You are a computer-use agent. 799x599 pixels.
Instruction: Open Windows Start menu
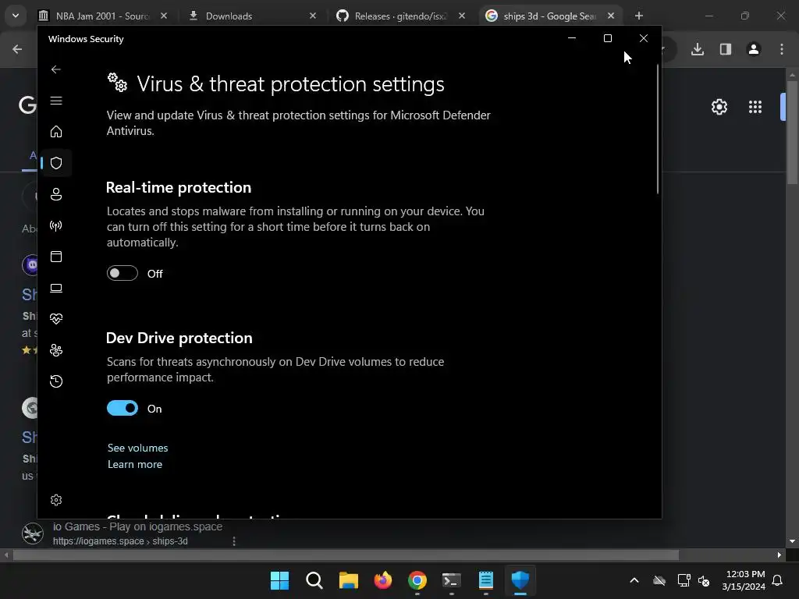tap(280, 580)
